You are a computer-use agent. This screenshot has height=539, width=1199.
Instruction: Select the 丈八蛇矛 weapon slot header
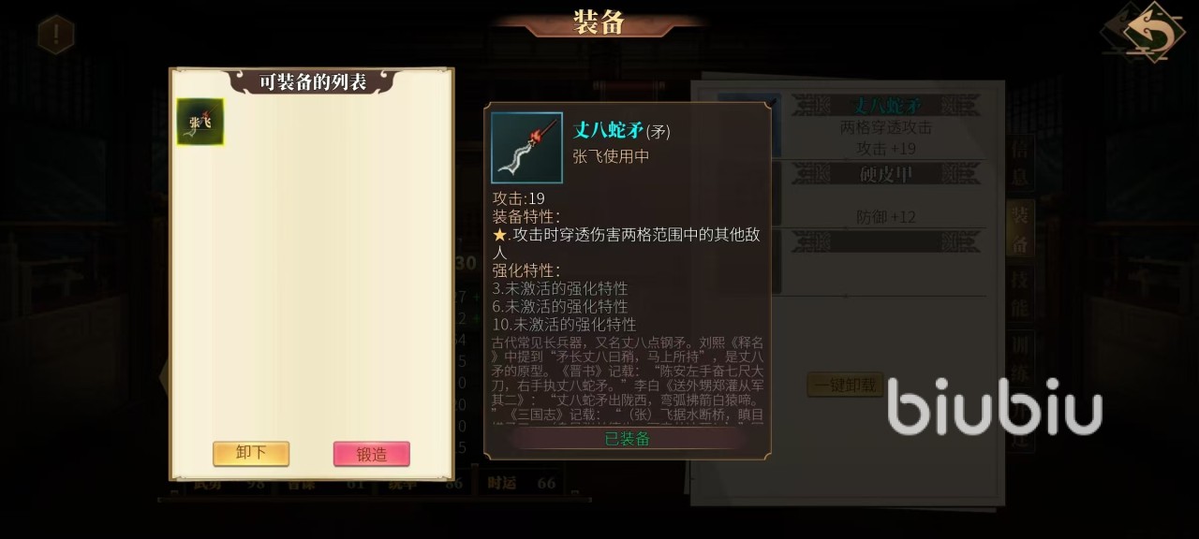click(x=886, y=105)
